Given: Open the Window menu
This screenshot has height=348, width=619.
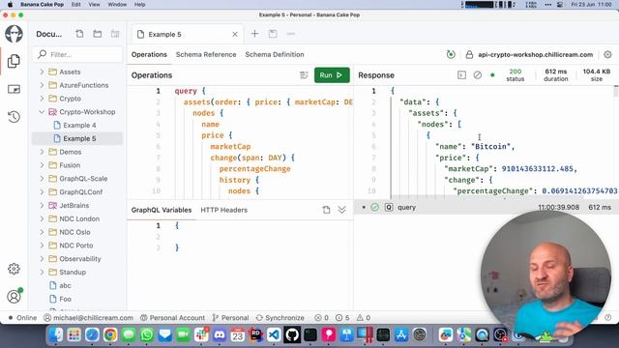Looking at the screenshot, I should [117, 4].
